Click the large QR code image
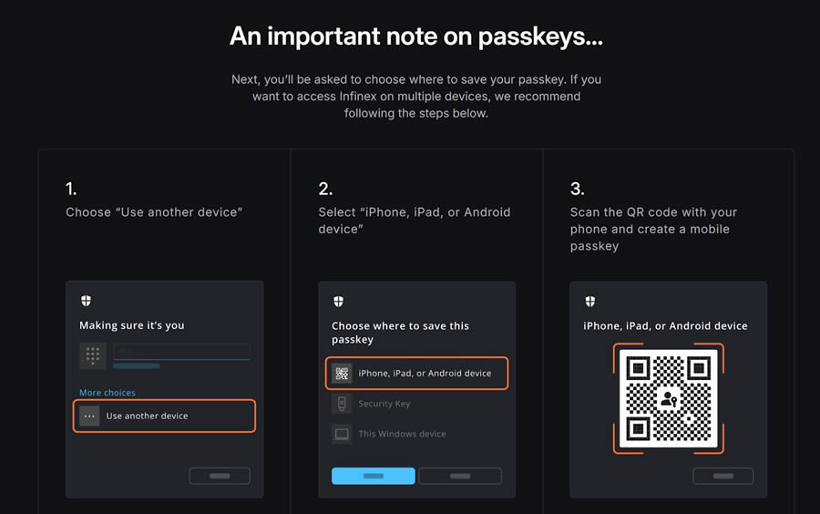820x514 pixels. point(668,398)
